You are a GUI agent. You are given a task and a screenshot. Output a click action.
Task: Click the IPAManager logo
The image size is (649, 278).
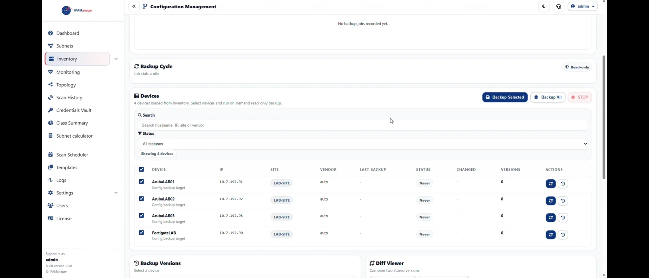[78, 10]
